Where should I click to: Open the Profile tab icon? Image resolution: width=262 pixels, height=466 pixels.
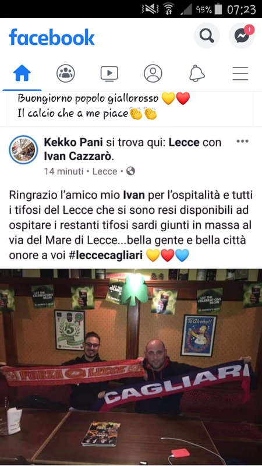pos(153,73)
